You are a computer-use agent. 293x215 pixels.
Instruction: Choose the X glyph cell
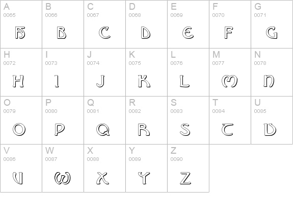(x=104, y=168)
